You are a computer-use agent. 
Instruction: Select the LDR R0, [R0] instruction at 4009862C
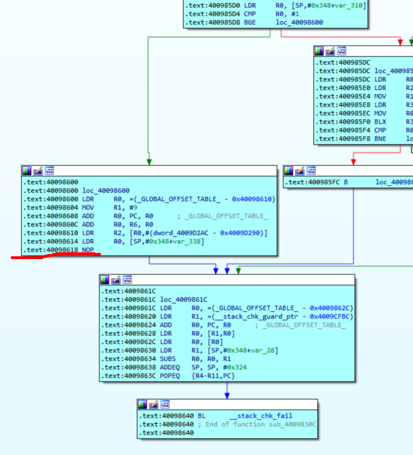[x=162, y=342]
